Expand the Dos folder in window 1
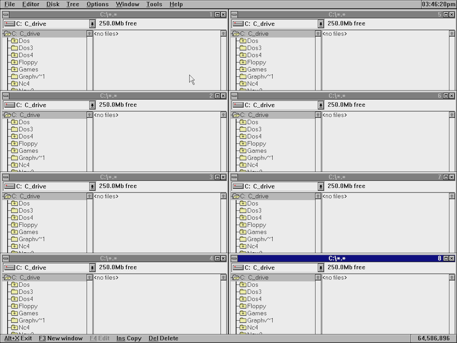 click(14, 41)
